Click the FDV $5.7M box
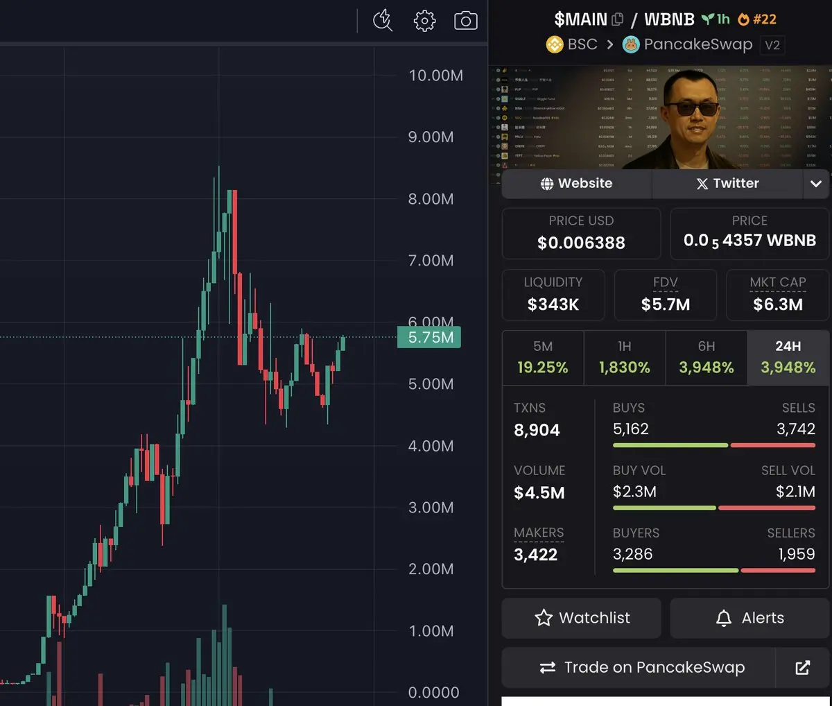832x706 pixels. tap(666, 295)
